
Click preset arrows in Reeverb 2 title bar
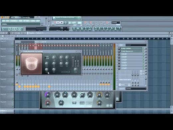(77, 52)
